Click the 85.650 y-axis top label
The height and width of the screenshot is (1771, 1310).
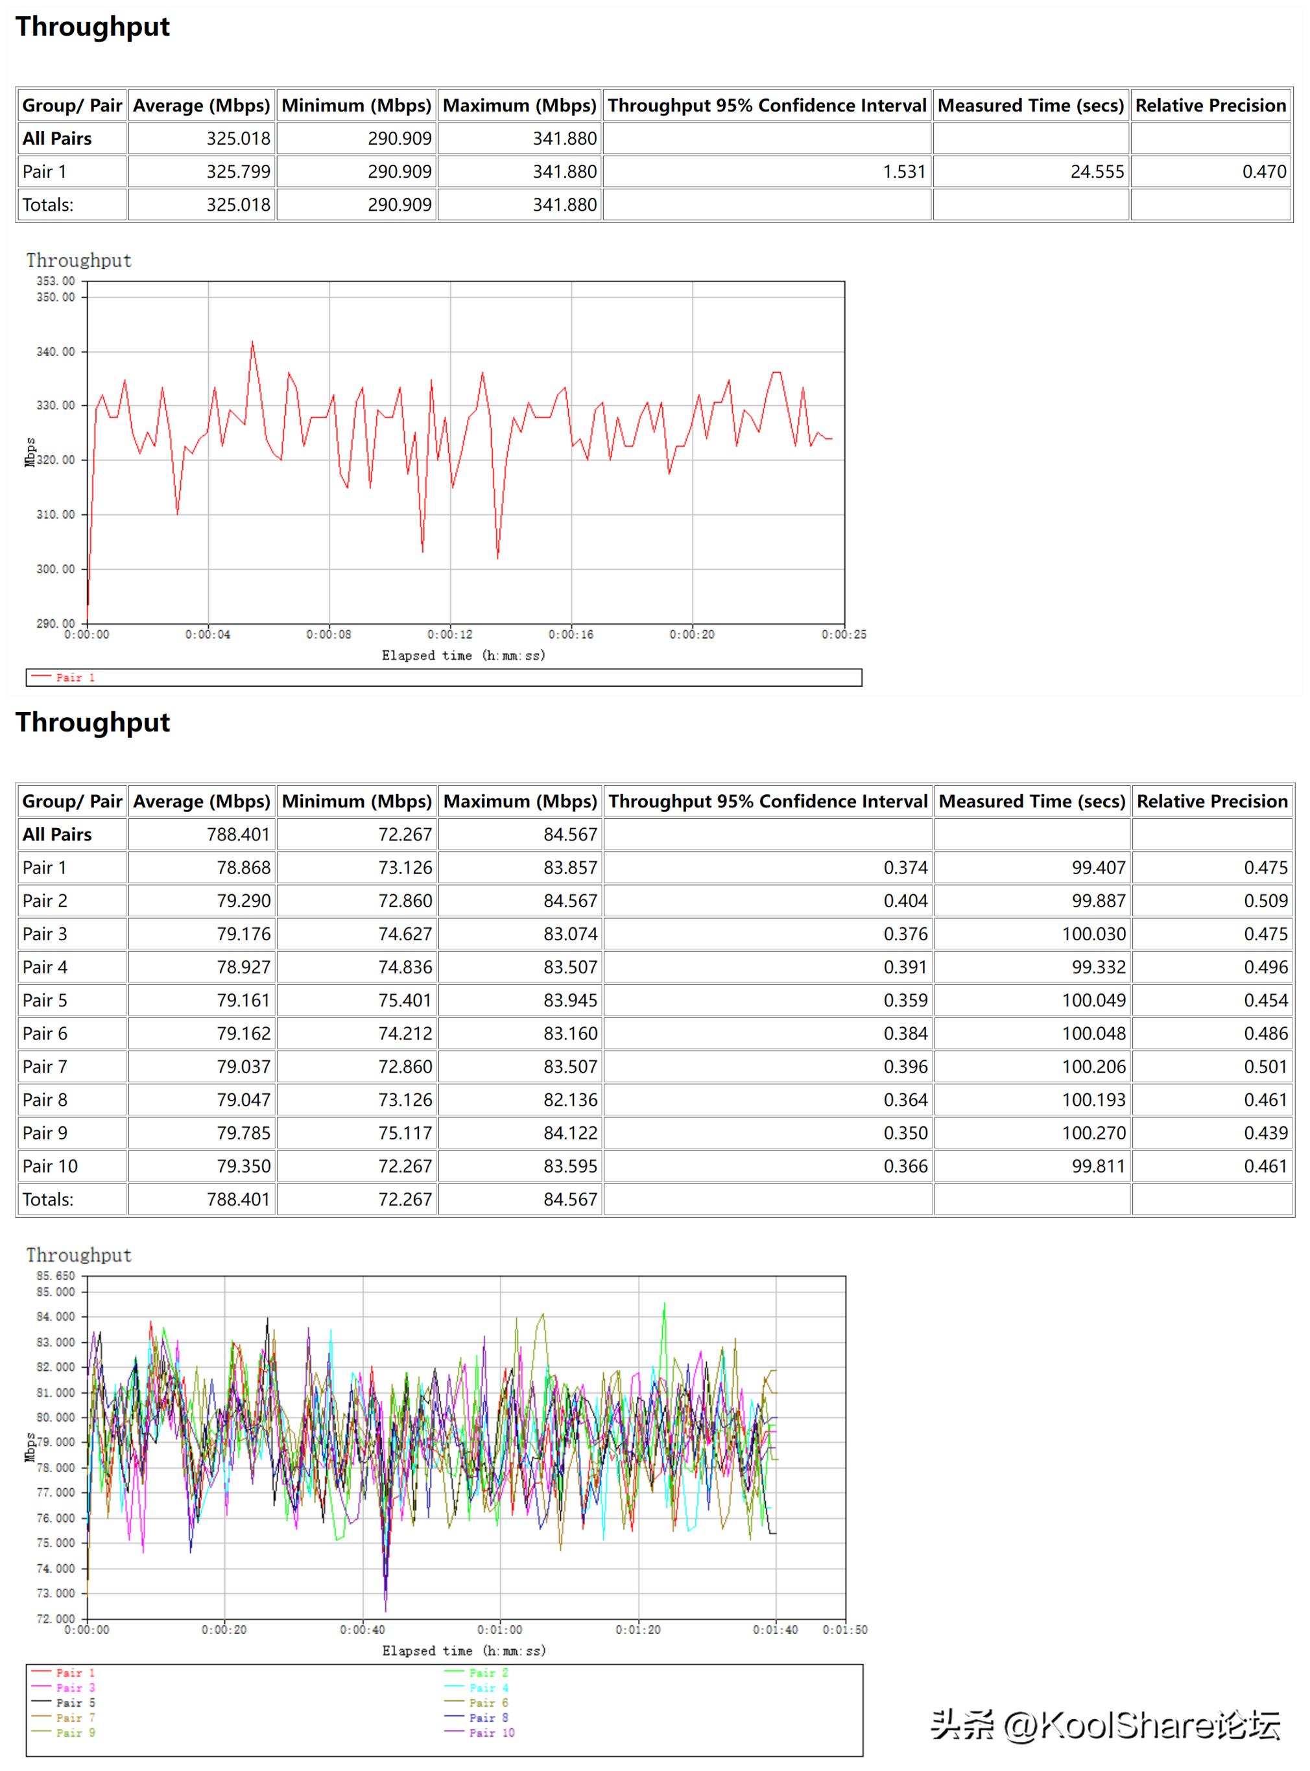56,1276
